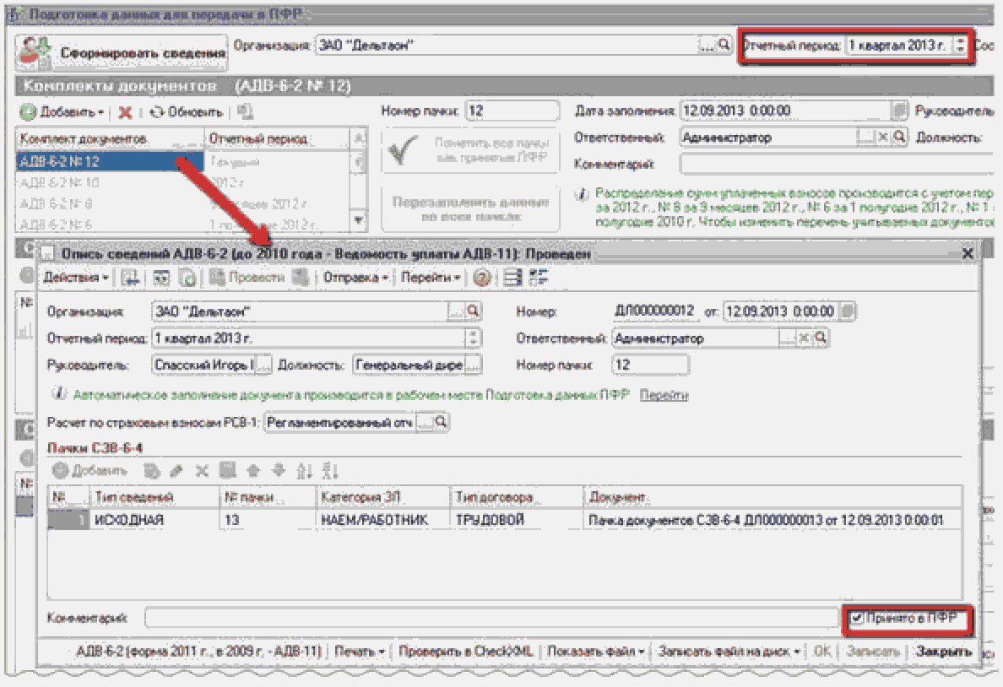Clear Ответственный field with X icon in dialog
Image resolution: width=1003 pixels, height=687 pixels.
(x=804, y=338)
